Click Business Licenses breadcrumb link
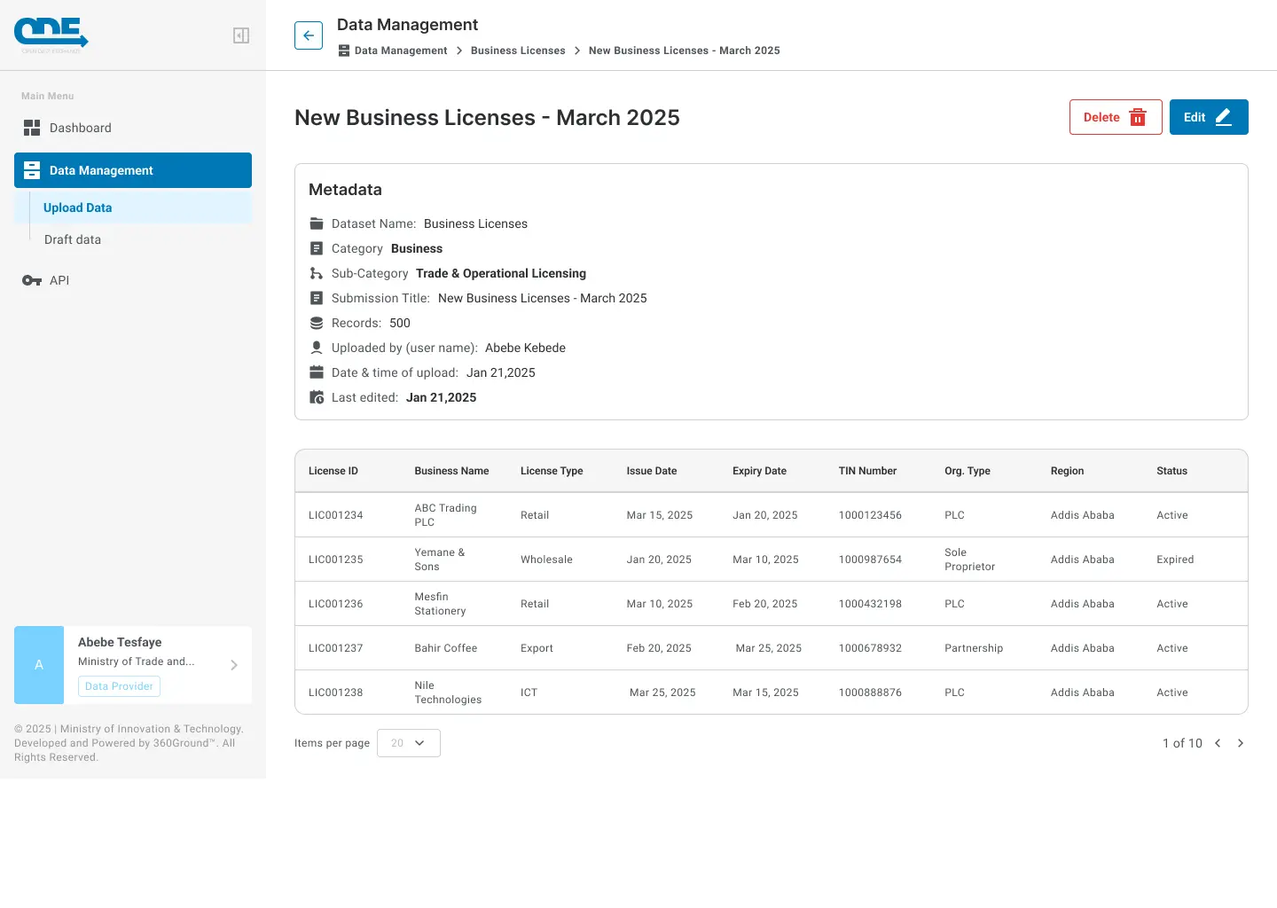The height and width of the screenshot is (908, 1277). [x=518, y=51]
